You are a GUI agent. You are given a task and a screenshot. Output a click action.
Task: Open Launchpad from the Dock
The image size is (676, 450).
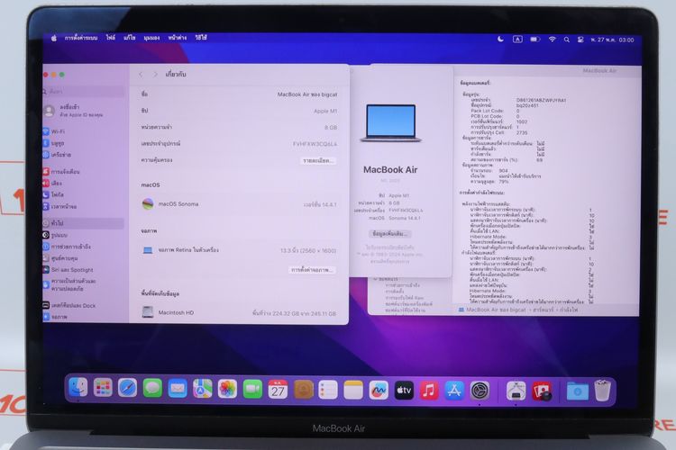pos(103,388)
